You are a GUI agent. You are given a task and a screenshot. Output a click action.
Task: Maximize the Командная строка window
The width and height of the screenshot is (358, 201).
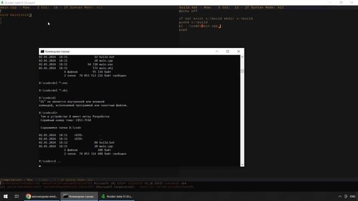click(228, 51)
